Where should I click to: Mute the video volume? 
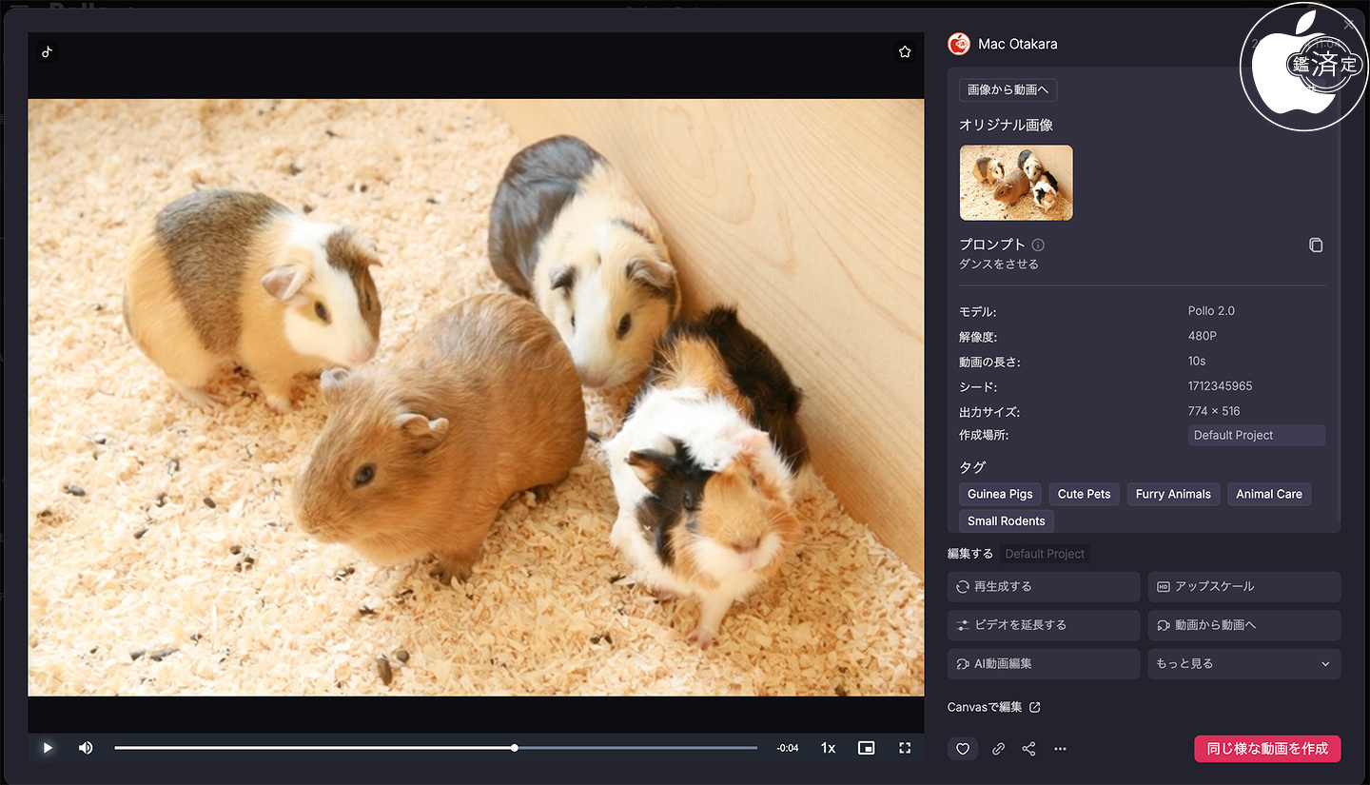(86, 748)
